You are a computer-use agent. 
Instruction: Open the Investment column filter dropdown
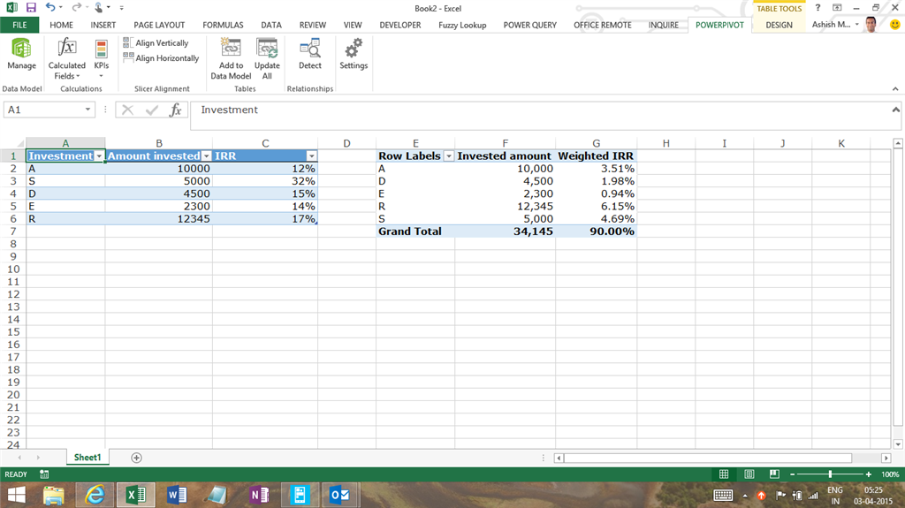point(99,156)
